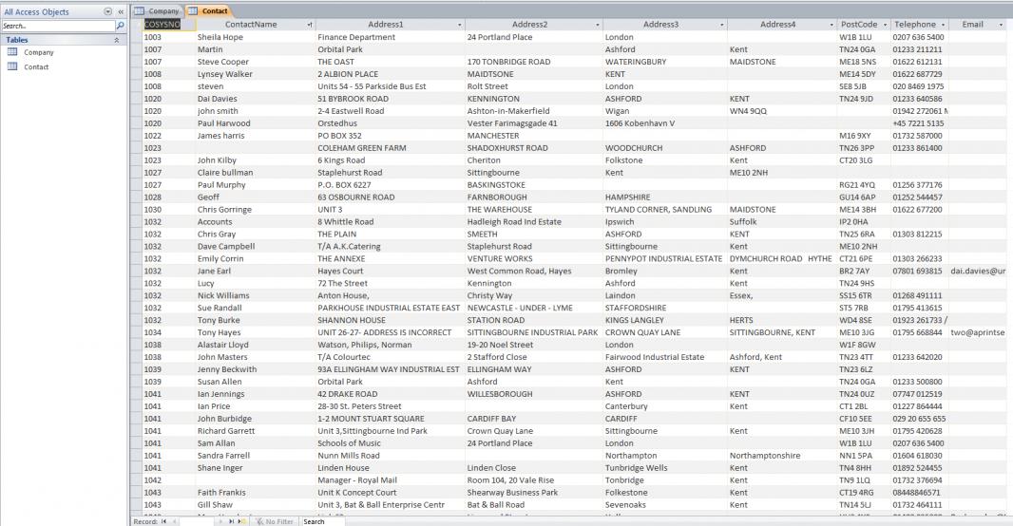Screen dimensions: 1013x526
Task: Select the 'Emily Corrin' cell
Action: coord(255,259)
